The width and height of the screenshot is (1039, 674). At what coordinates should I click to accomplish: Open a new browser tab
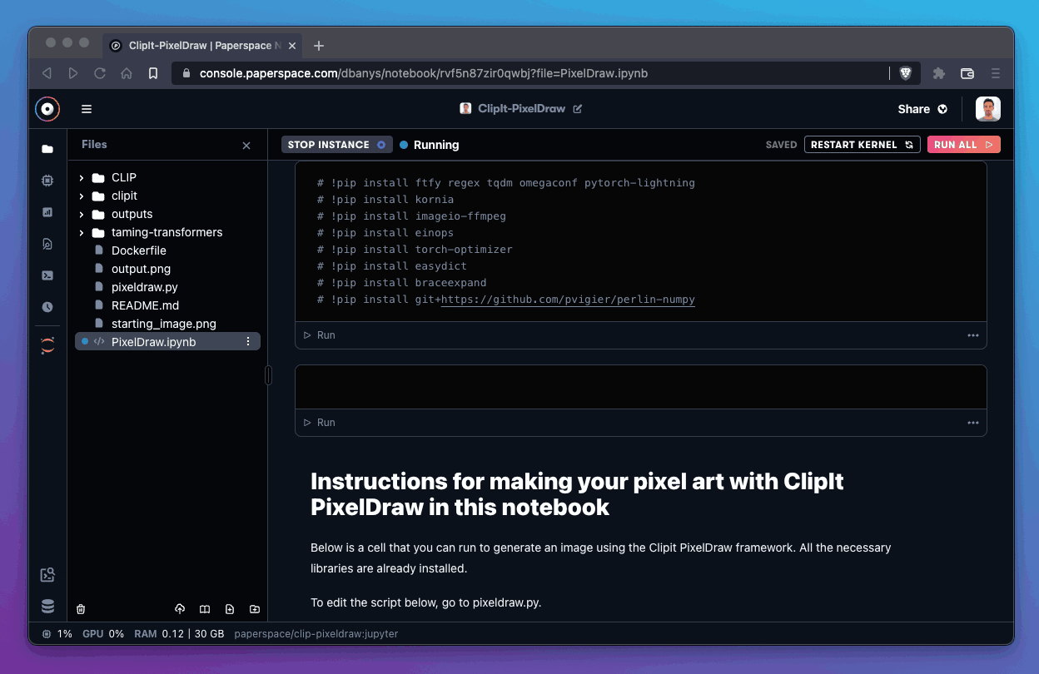coord(319,46)
